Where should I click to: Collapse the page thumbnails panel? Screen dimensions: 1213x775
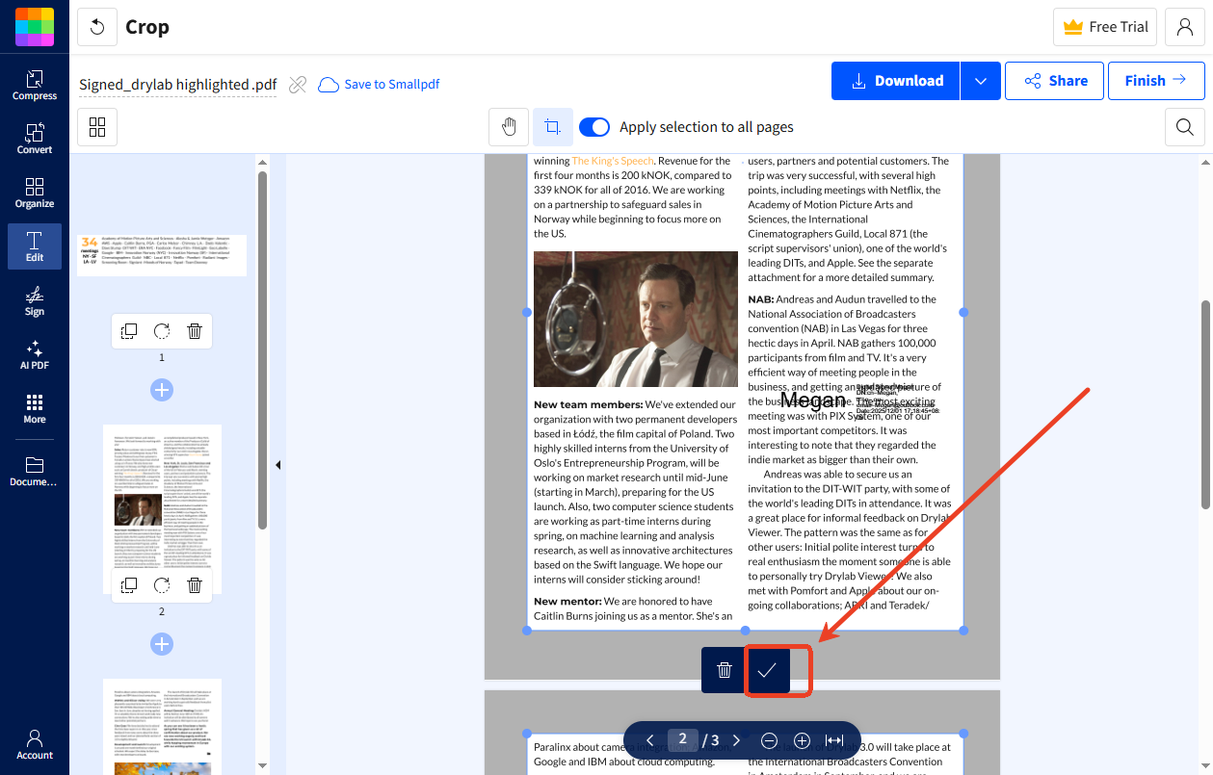(x=277, y=464)
